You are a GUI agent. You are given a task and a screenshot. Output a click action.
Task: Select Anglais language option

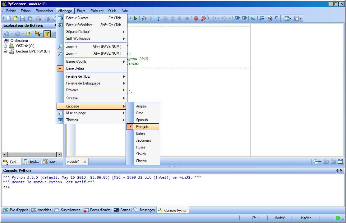coord(143,106)
